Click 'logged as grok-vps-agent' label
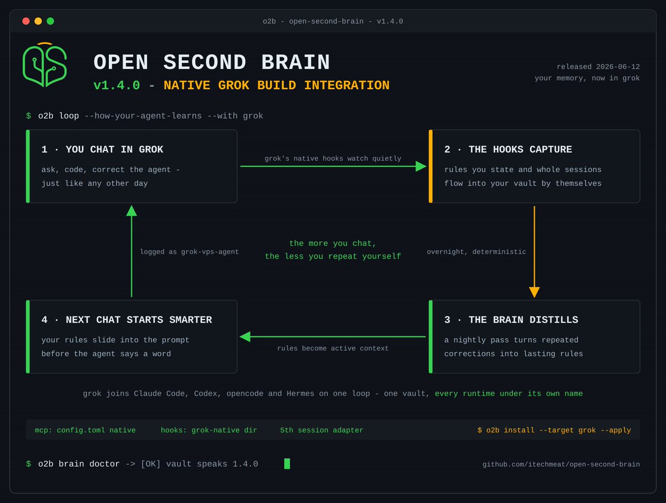This screenshot has height=503, width=666. click(189, 252)
